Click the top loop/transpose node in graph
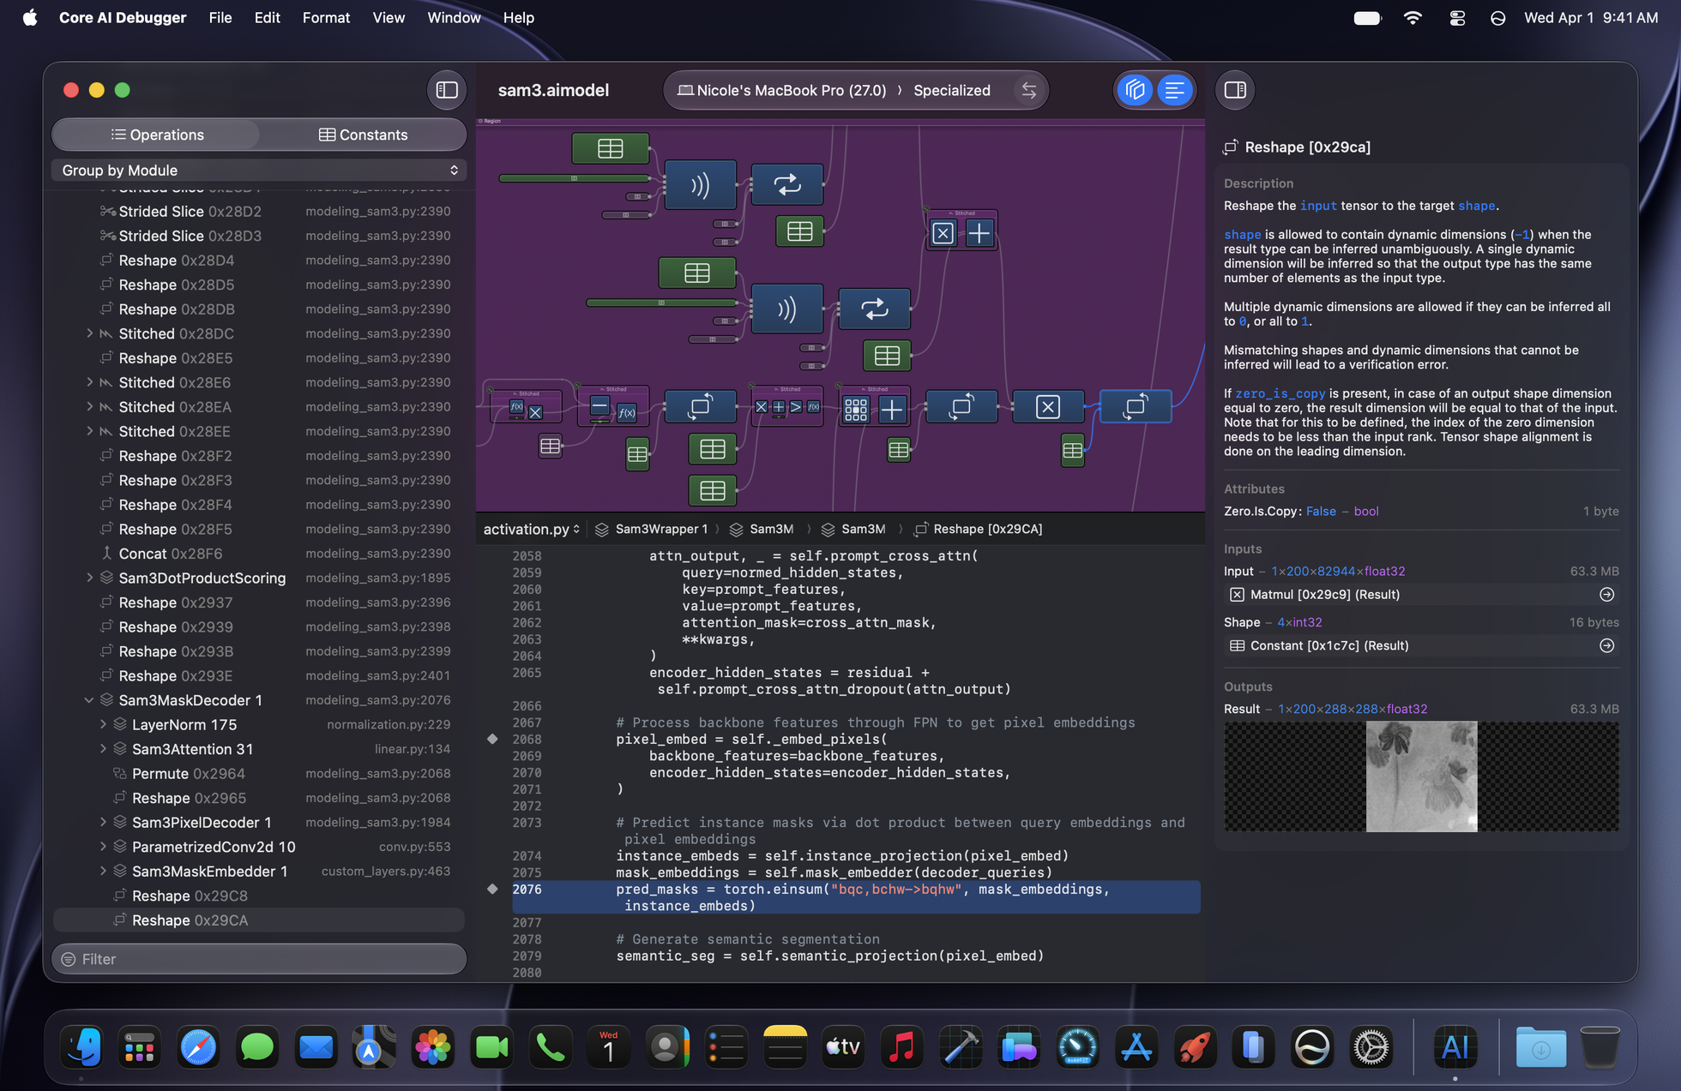The width and height of the screenshot is (1681, 1091). pyautogui.click(x=787, y=184)
